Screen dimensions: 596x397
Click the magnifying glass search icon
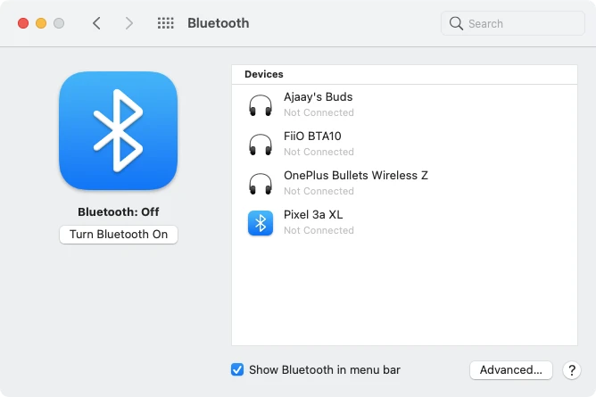(x=456, y=23)
